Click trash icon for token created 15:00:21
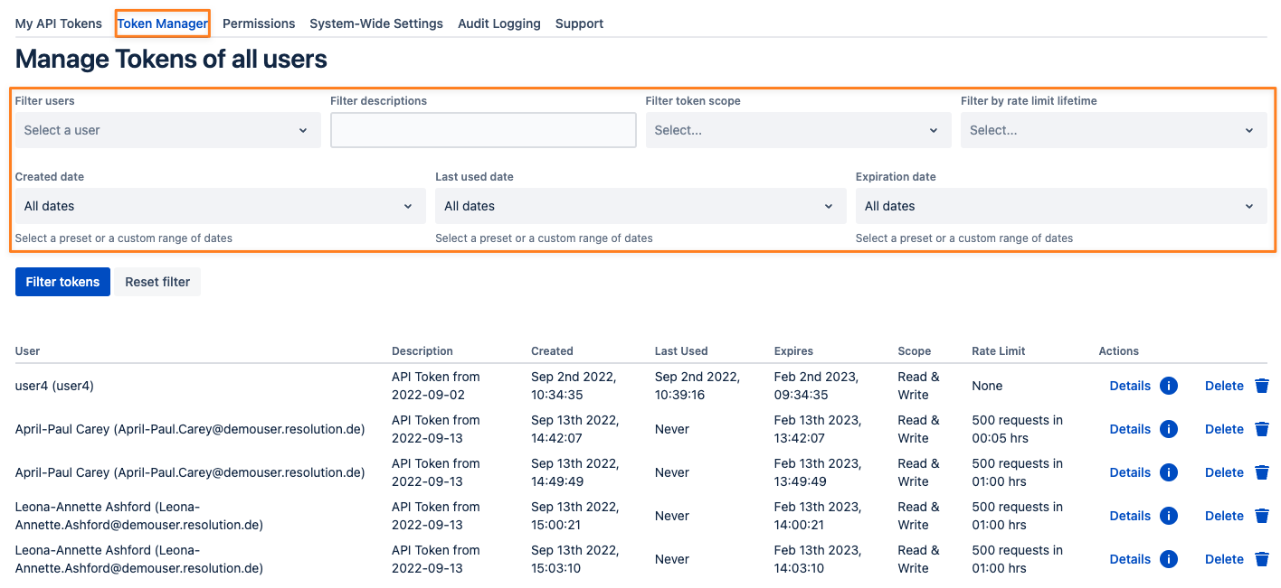 [1262, 516]
